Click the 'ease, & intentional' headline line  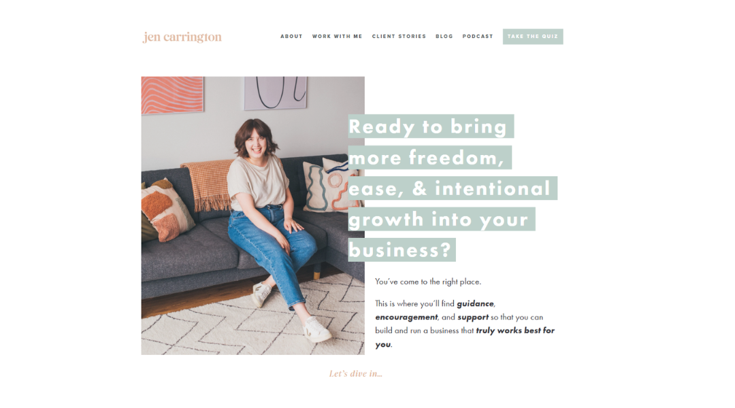(453, 188)
